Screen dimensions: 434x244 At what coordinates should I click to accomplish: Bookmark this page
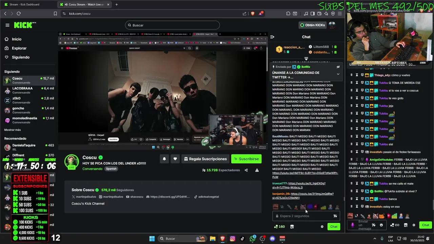55,14
